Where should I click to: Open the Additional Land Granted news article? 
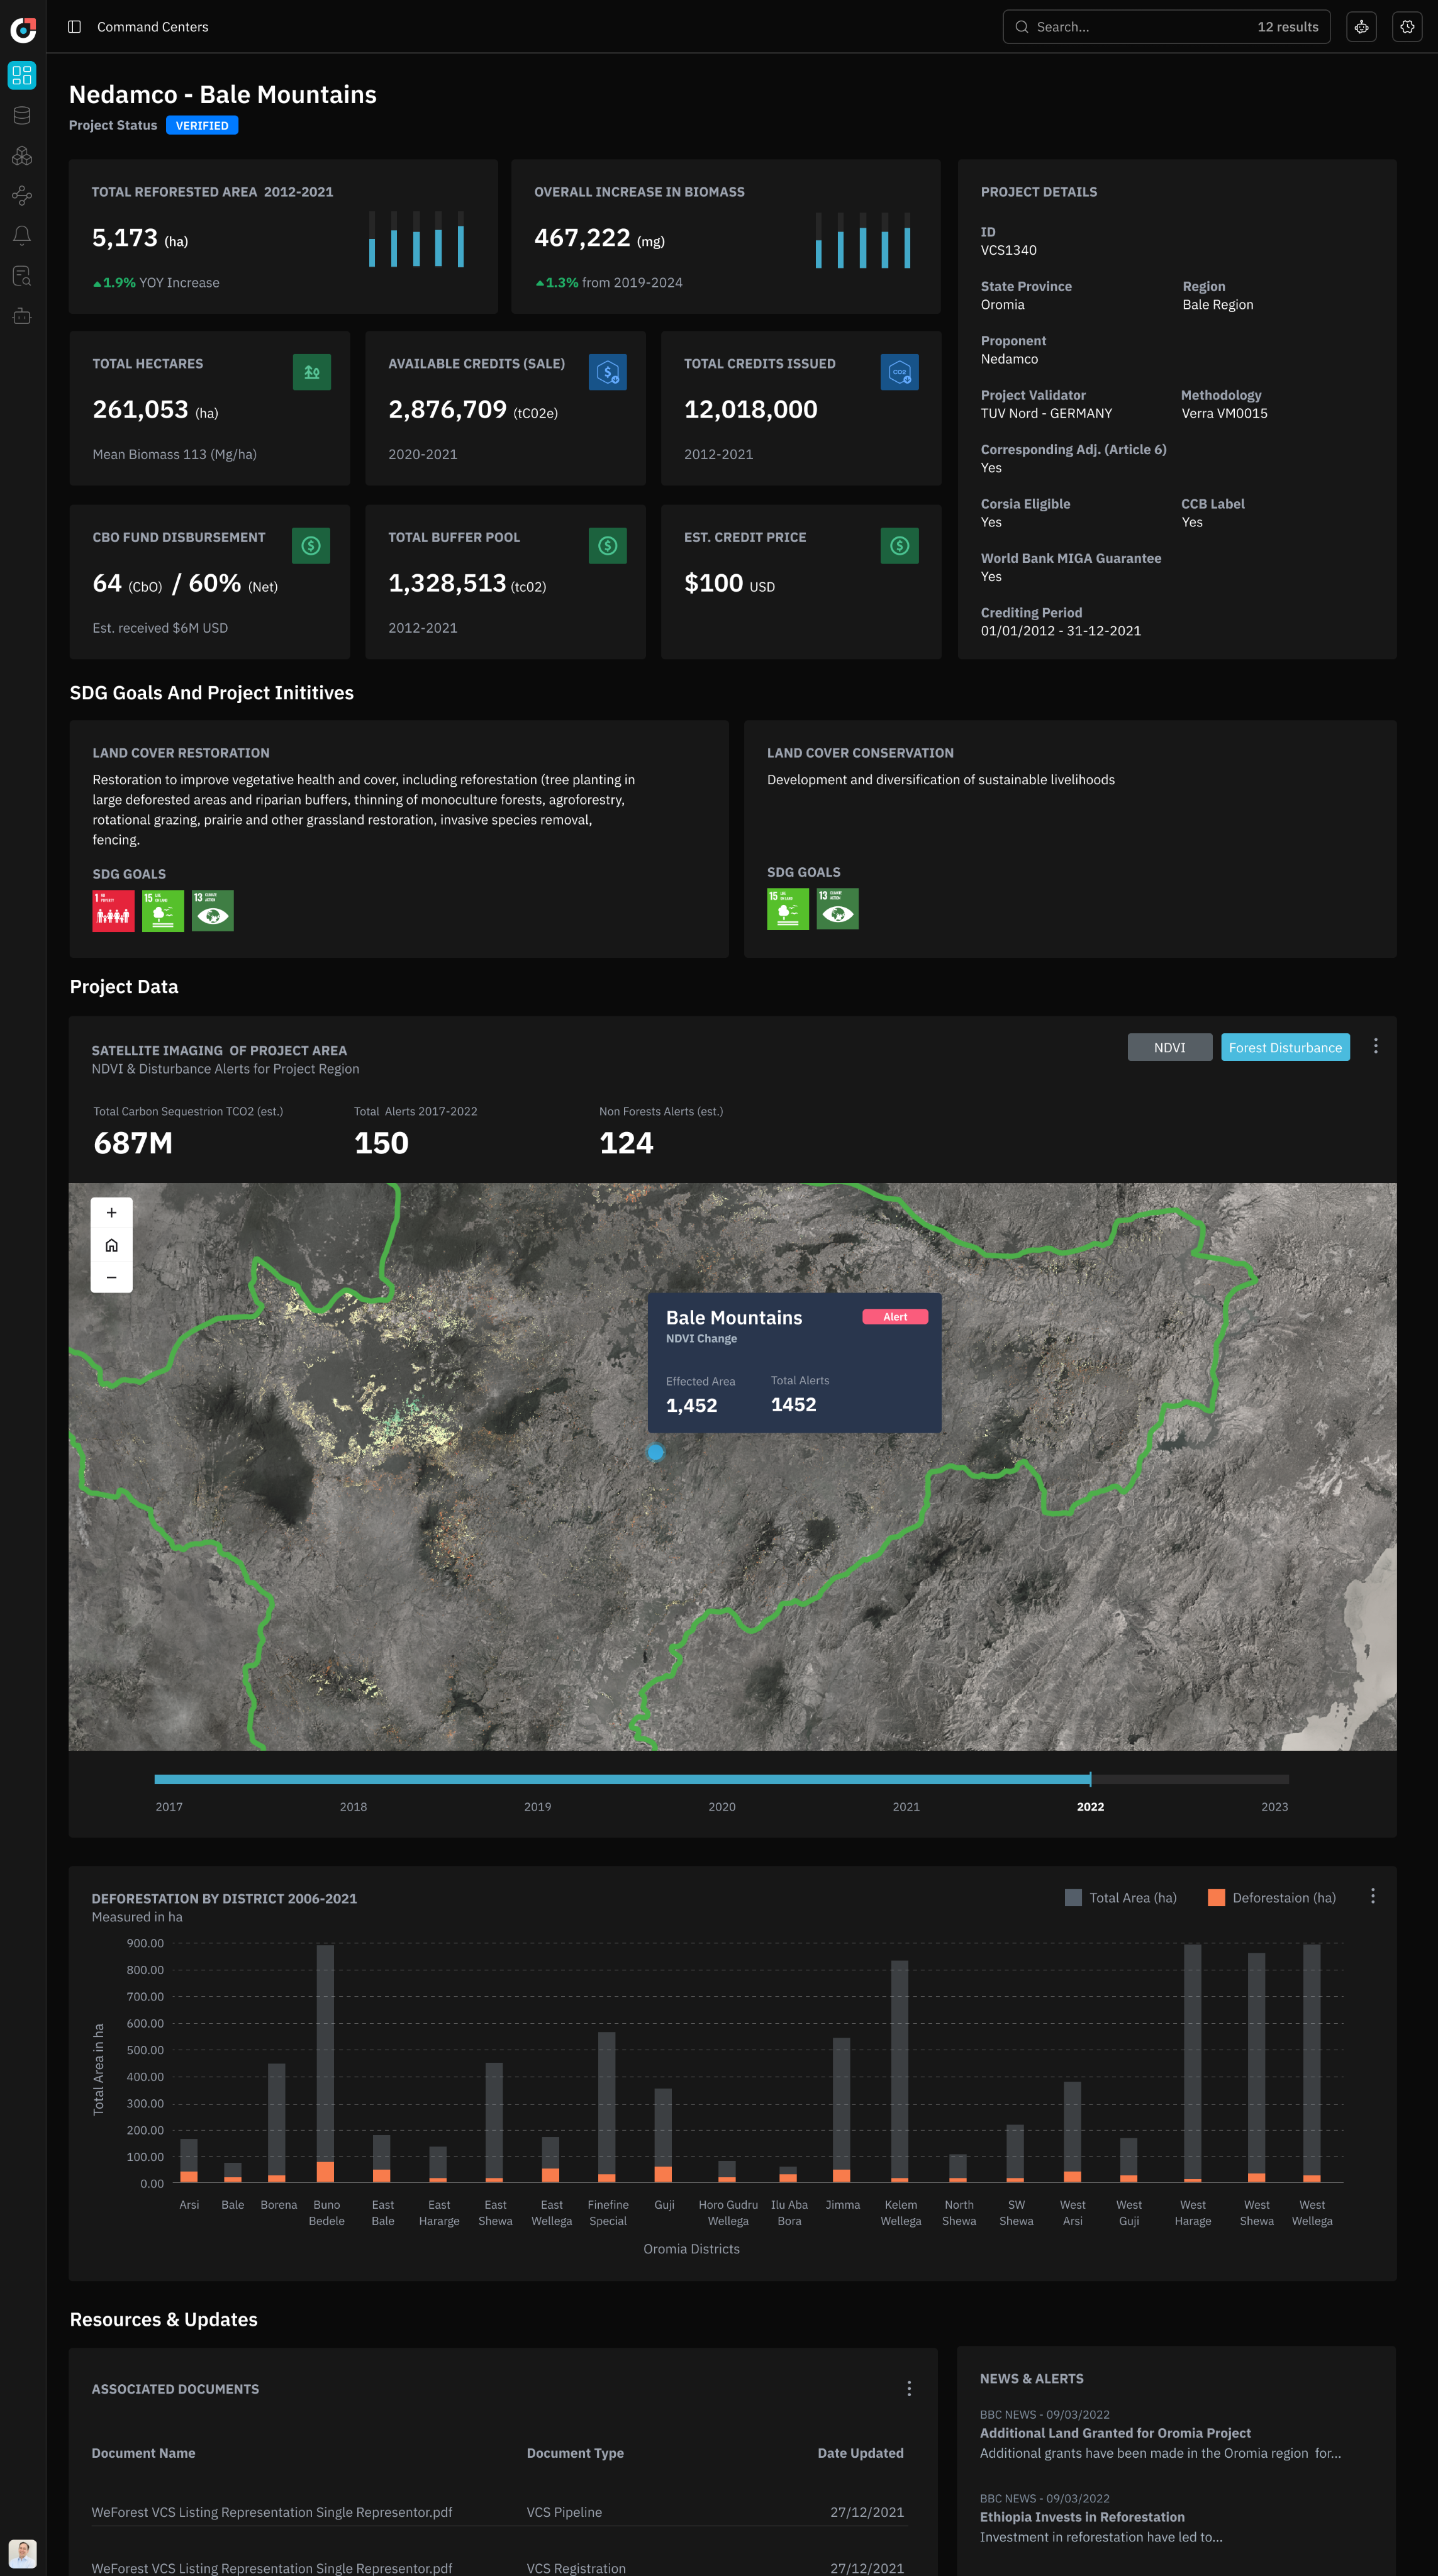(1115, 2433)
